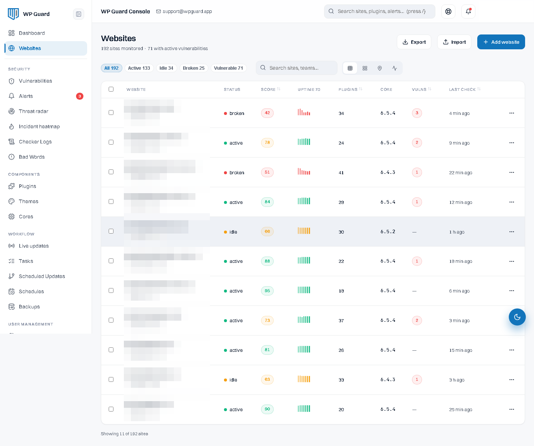Open Alerts with 3 badge
534x446 pixels.
[x=46, y=96]
